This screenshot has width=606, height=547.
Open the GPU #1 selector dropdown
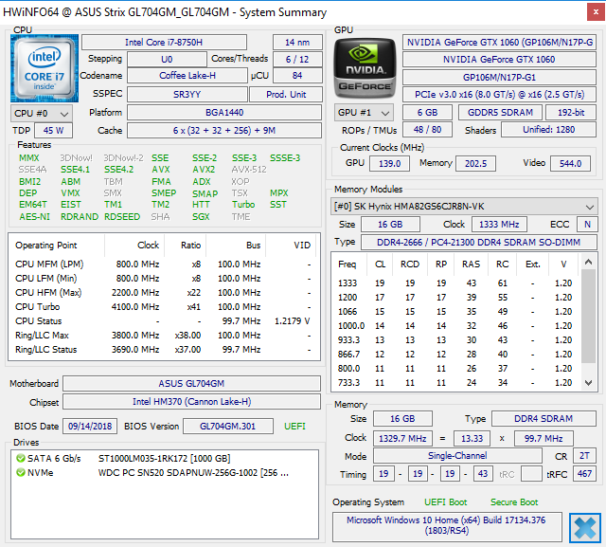point(364,113)
